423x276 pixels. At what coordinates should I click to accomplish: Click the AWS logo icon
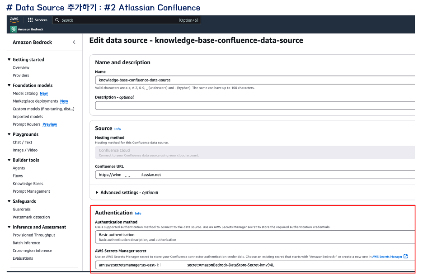(x=14, y=20)
